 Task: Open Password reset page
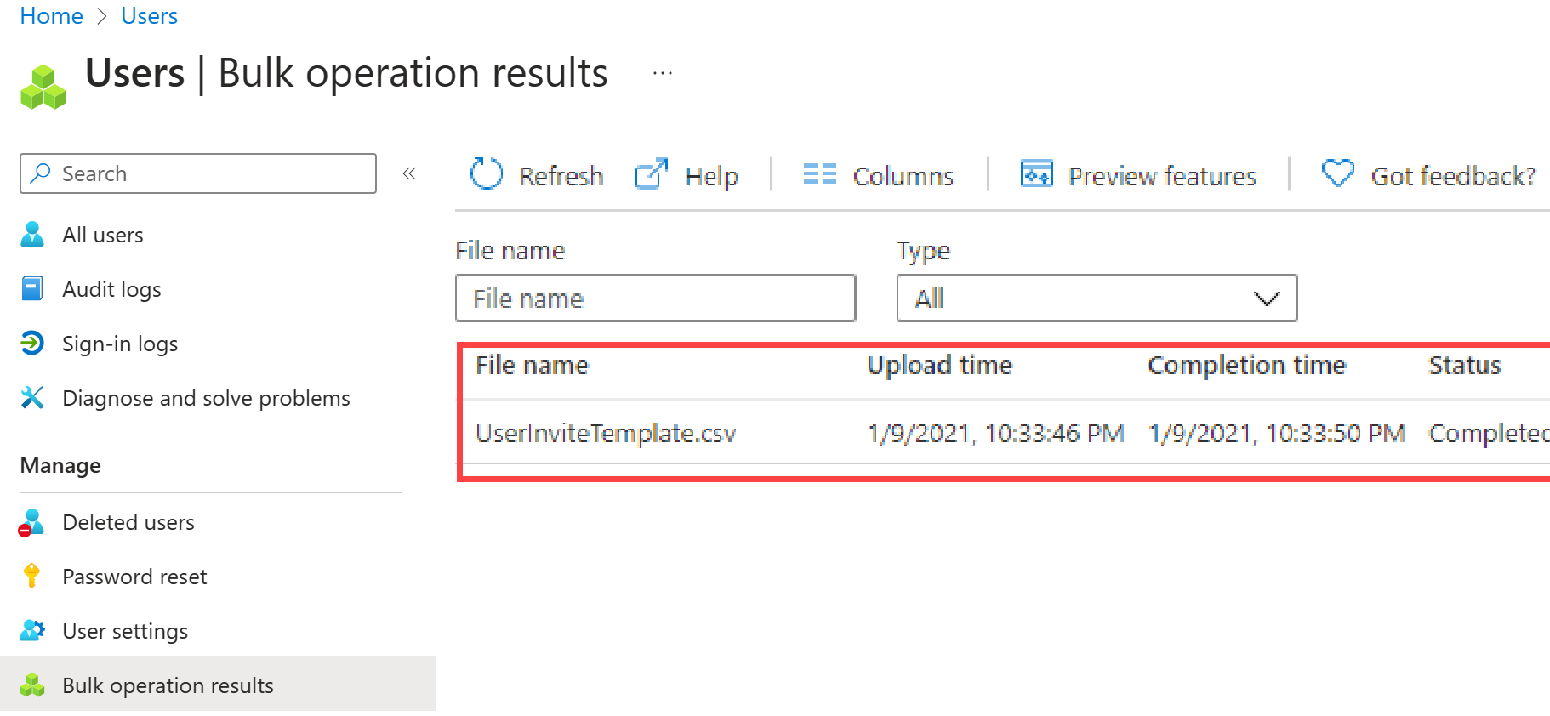tap(134, 577)
